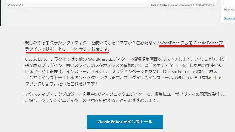Screen dimensions: 235x132
Task: Click the tags input field above Separate
Action: pyautogui.click(x=229, y=2)
